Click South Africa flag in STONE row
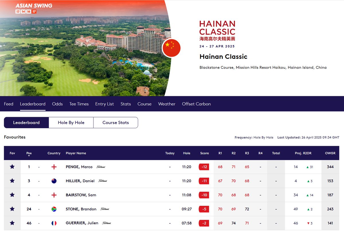The image size is (344, 235). point(54,209)
